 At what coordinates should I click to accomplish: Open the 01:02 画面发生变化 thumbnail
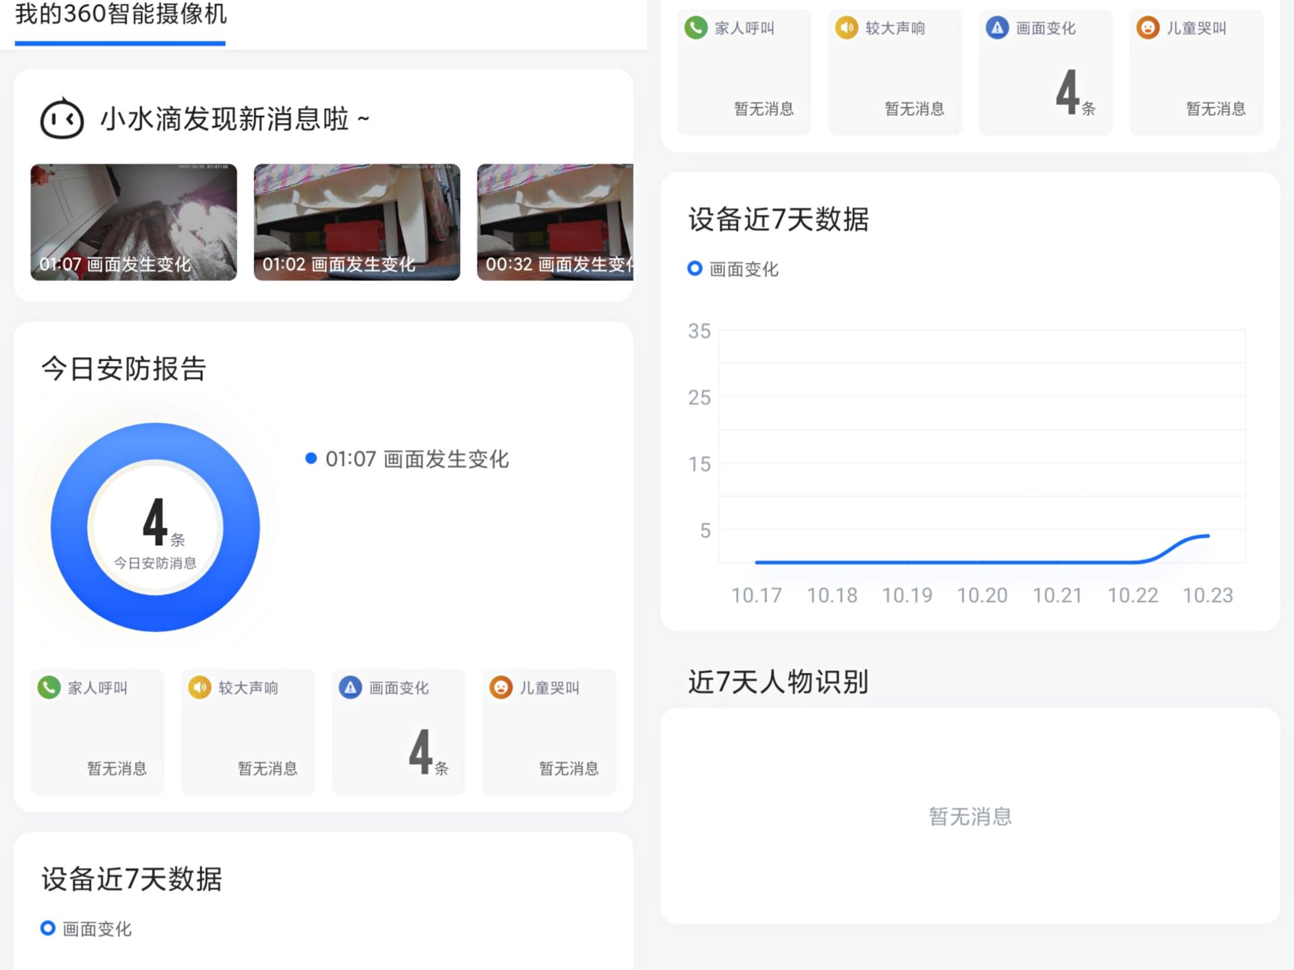[357, 222]
